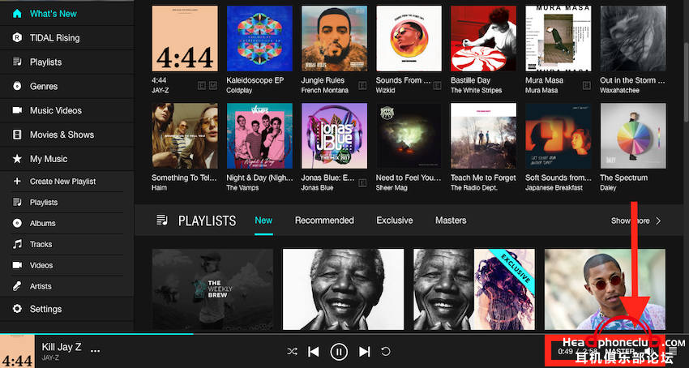Open the now-playing 4:44 cover art
This screenshot has width=689, height=368.
pos(17,351)
